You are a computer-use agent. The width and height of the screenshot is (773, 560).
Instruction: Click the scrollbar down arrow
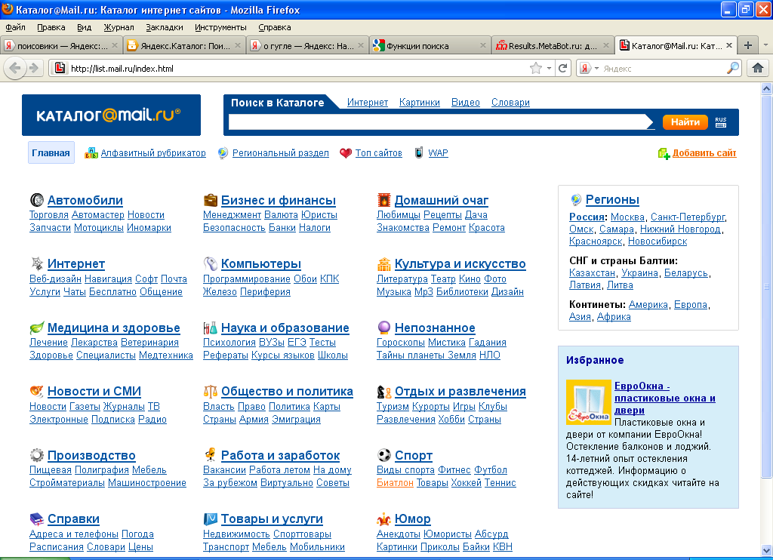coord(766,549)
